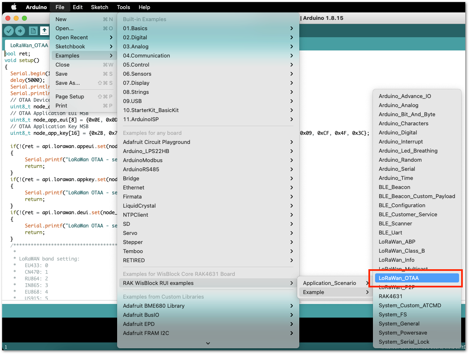The image size is (469, 354).
Task: Choose Print from the File menu
Action: pos(84,106)
